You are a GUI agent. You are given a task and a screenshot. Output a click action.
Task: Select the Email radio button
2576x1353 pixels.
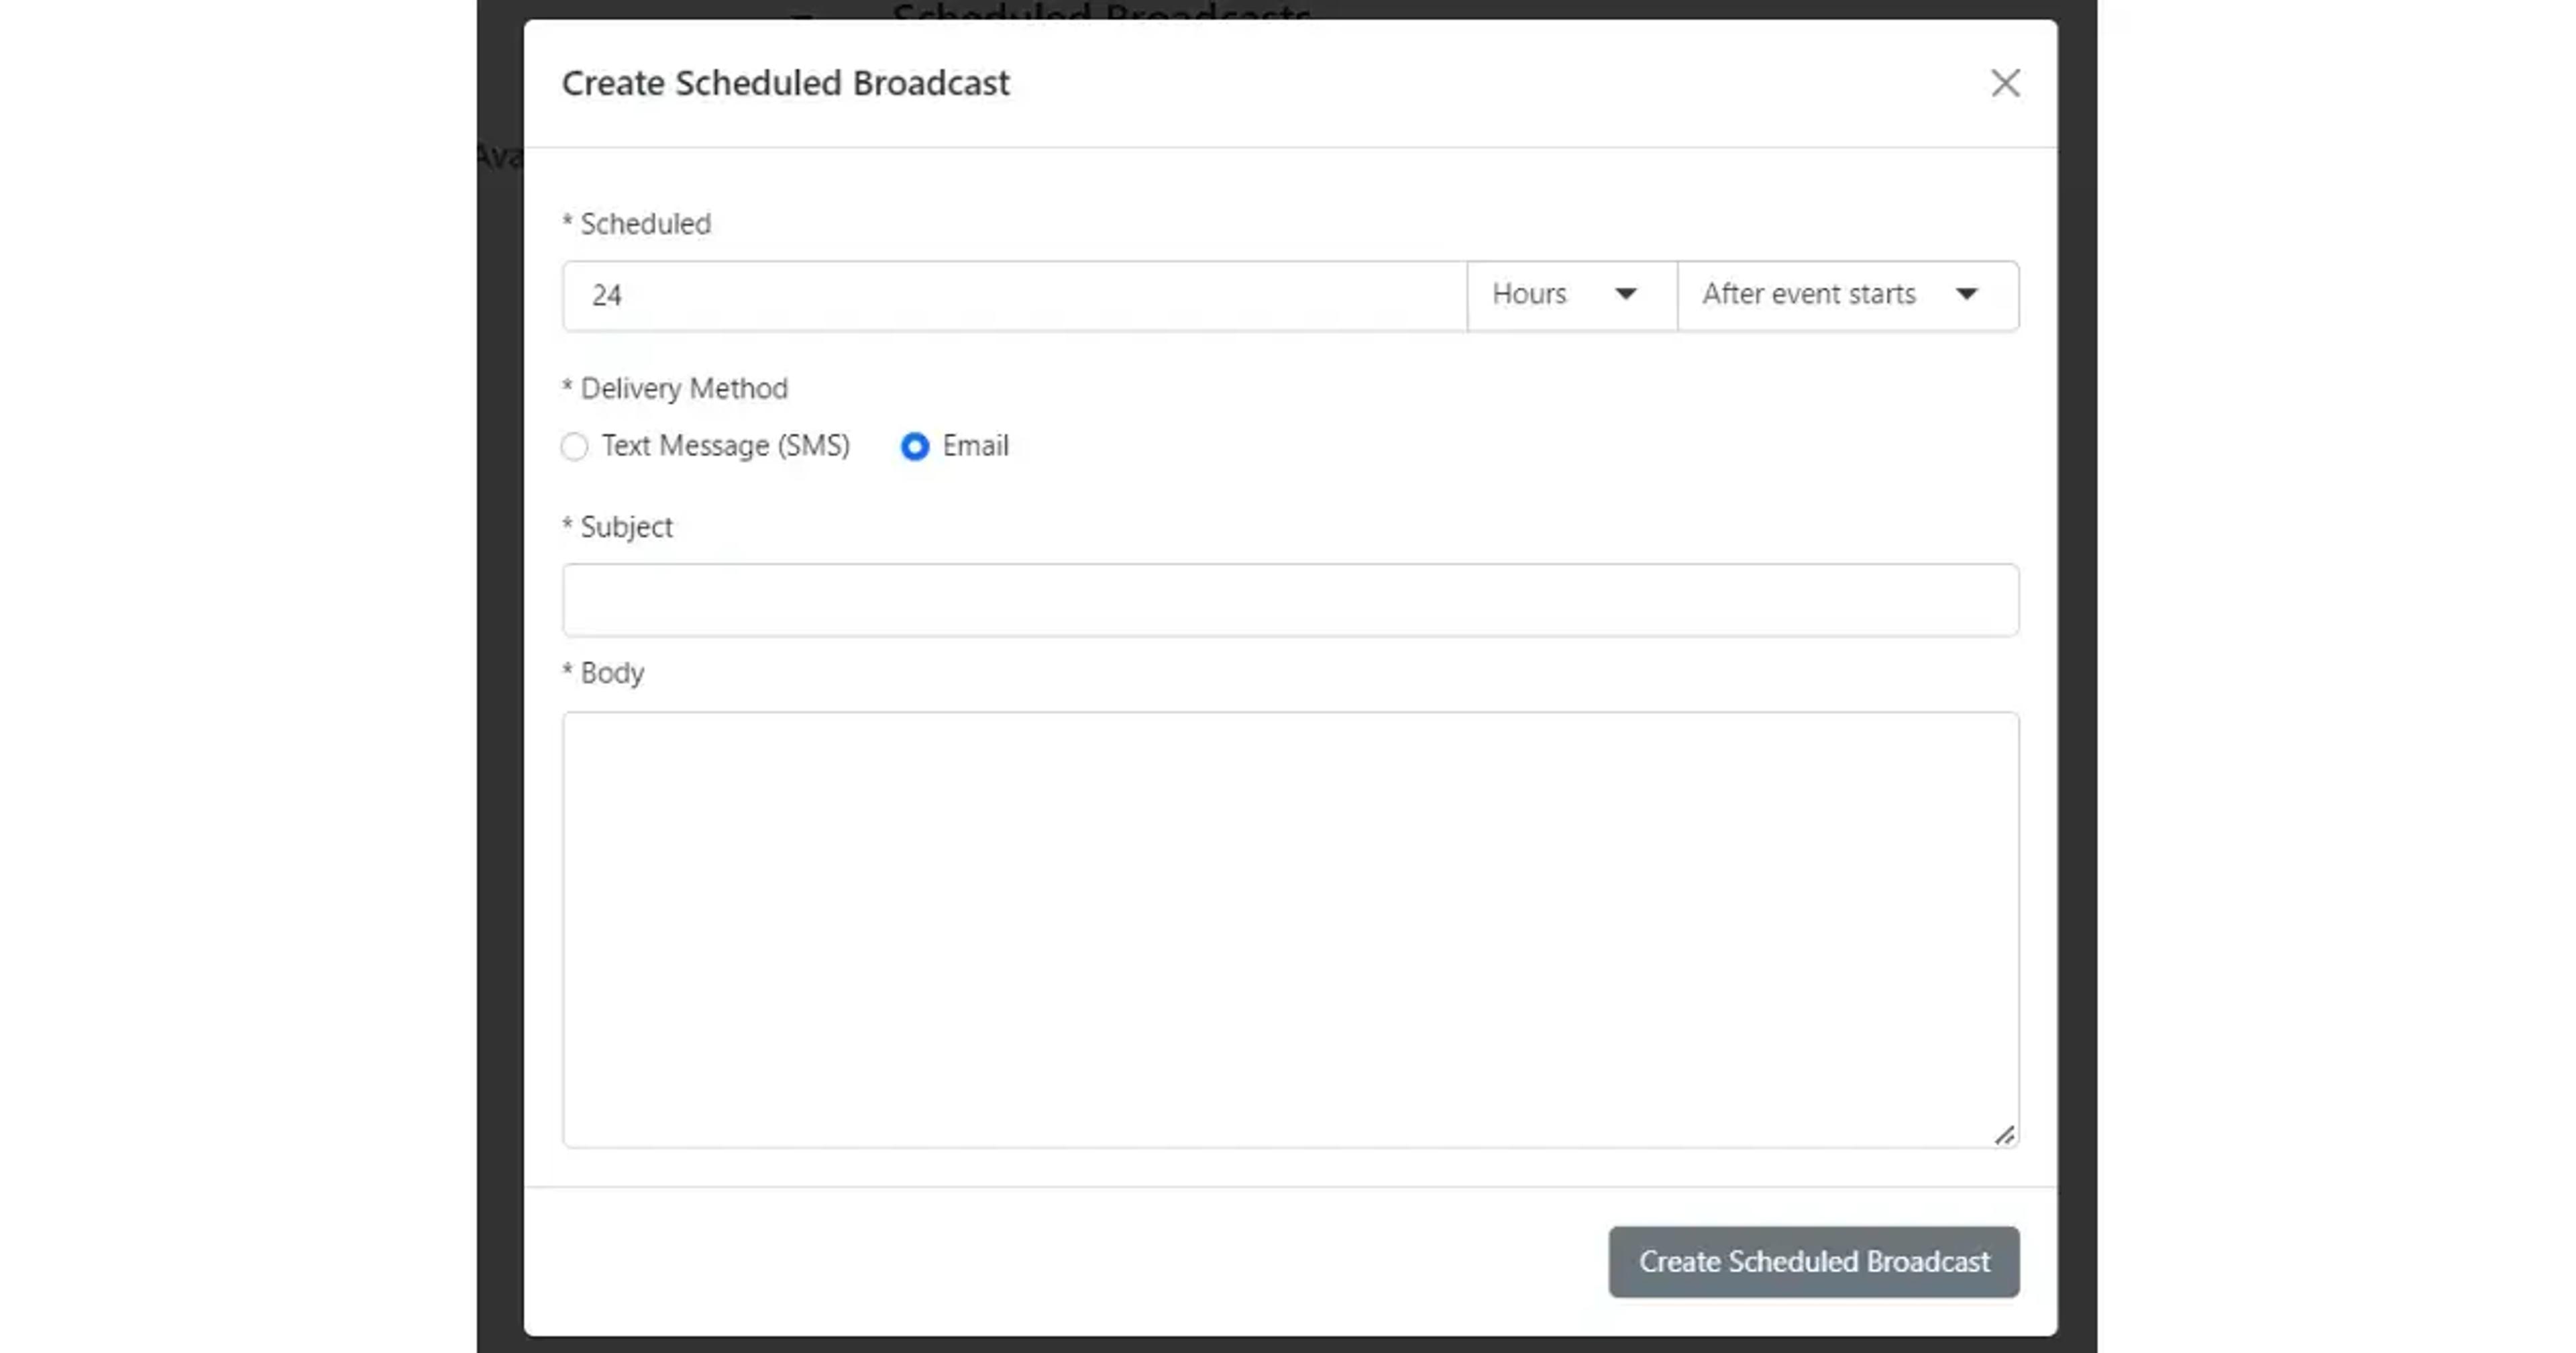[x=915, y=446]
